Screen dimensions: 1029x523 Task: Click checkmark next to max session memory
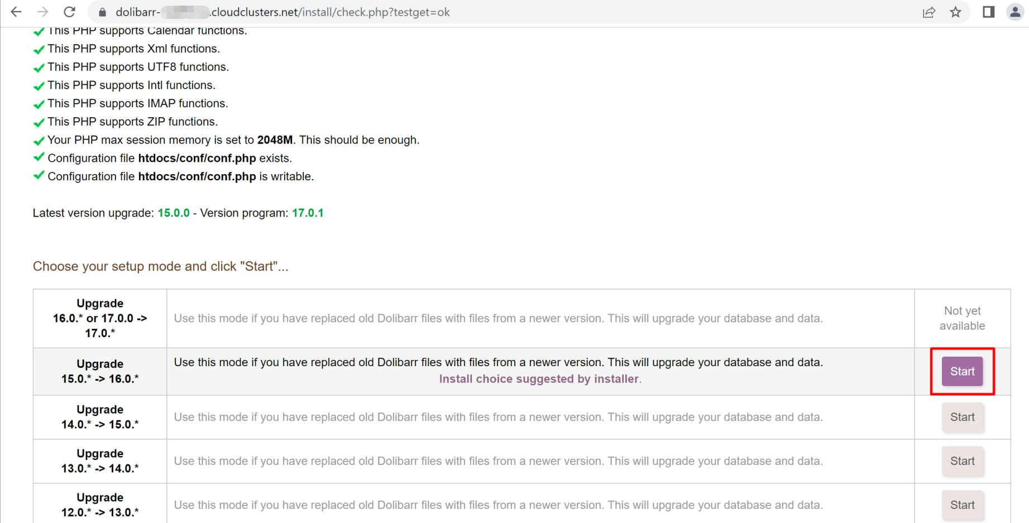(x=39, y=141)
